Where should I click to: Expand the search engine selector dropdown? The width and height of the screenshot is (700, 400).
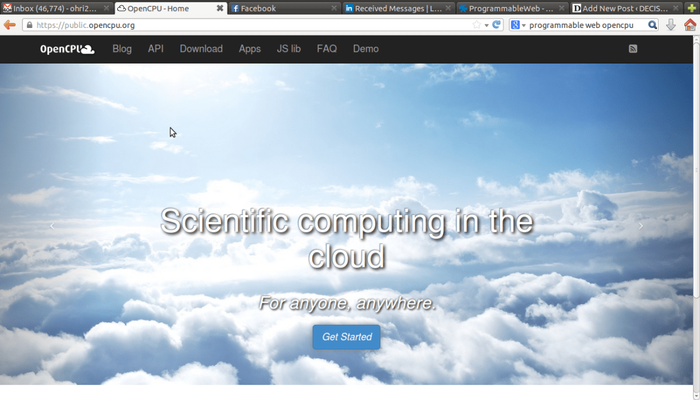[x=520, y=25]
